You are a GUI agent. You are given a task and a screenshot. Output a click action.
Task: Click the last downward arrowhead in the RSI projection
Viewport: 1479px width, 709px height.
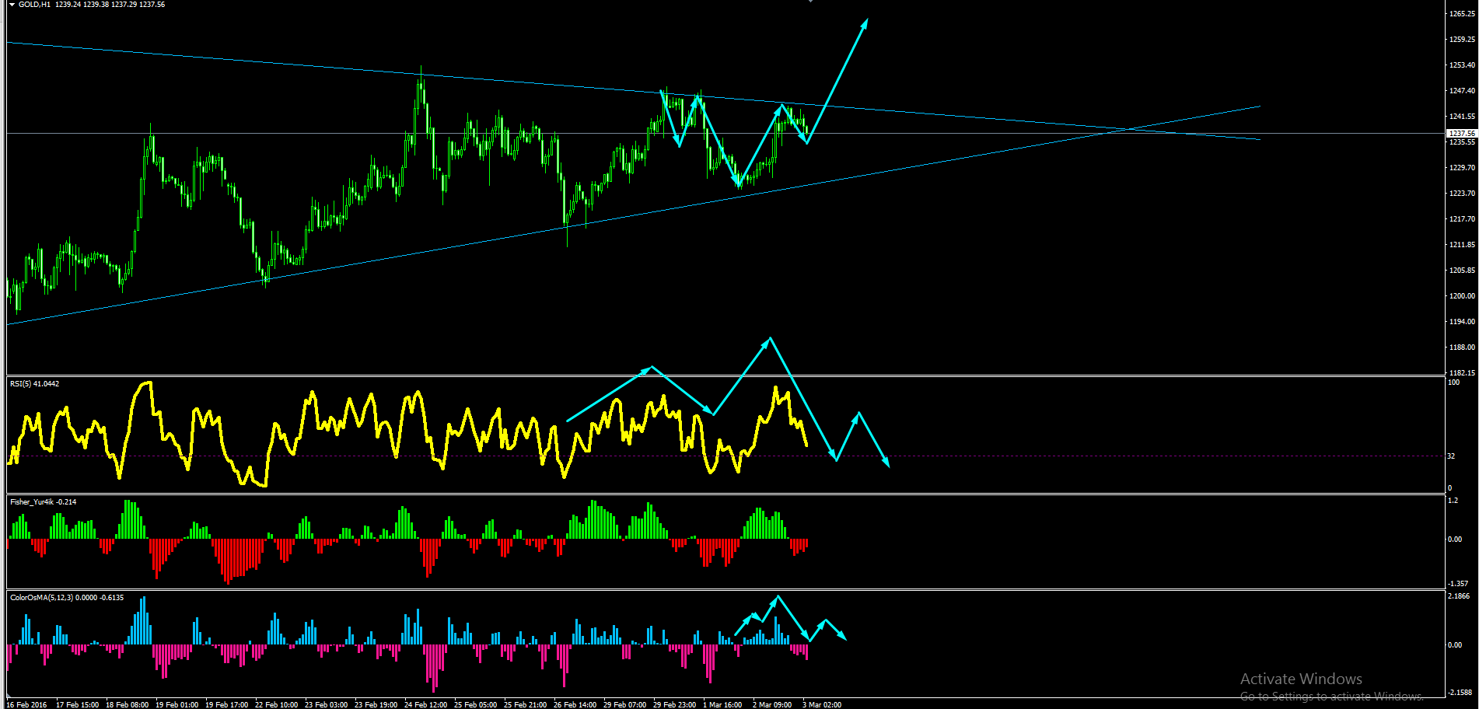[x=886, y=463]
